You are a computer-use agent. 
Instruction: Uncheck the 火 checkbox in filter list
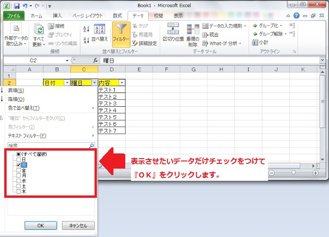[18, 165]
